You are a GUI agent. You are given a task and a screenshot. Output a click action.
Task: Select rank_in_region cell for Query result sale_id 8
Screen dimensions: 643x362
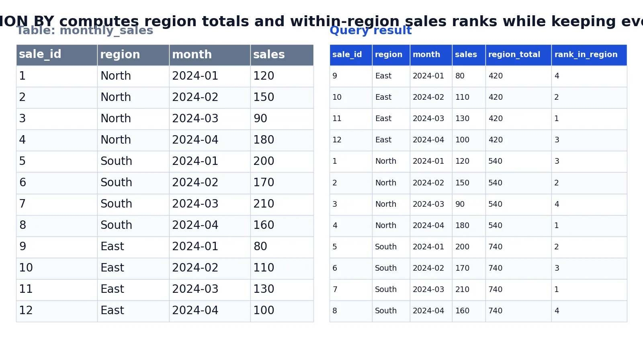(589, 311)
